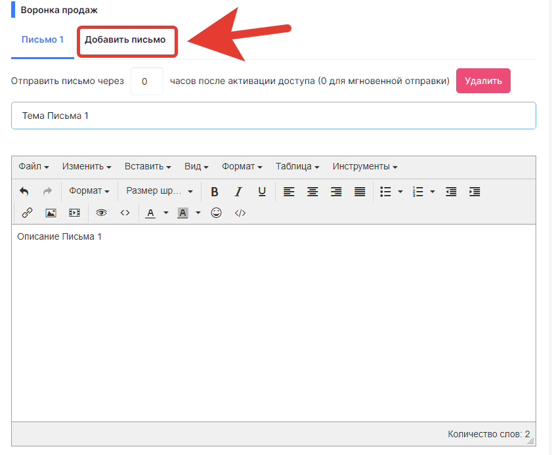This screenshot has width=552, height=455.
Task: Undo the last edit
Action: click(24, 192)
